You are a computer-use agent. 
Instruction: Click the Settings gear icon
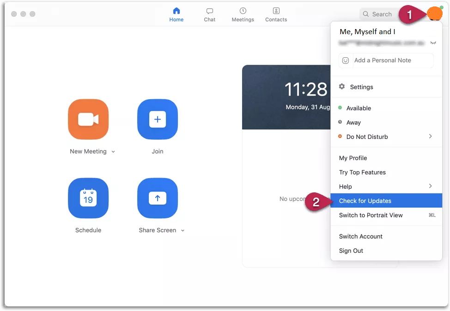pyautogui.click(x=342, y=87)
